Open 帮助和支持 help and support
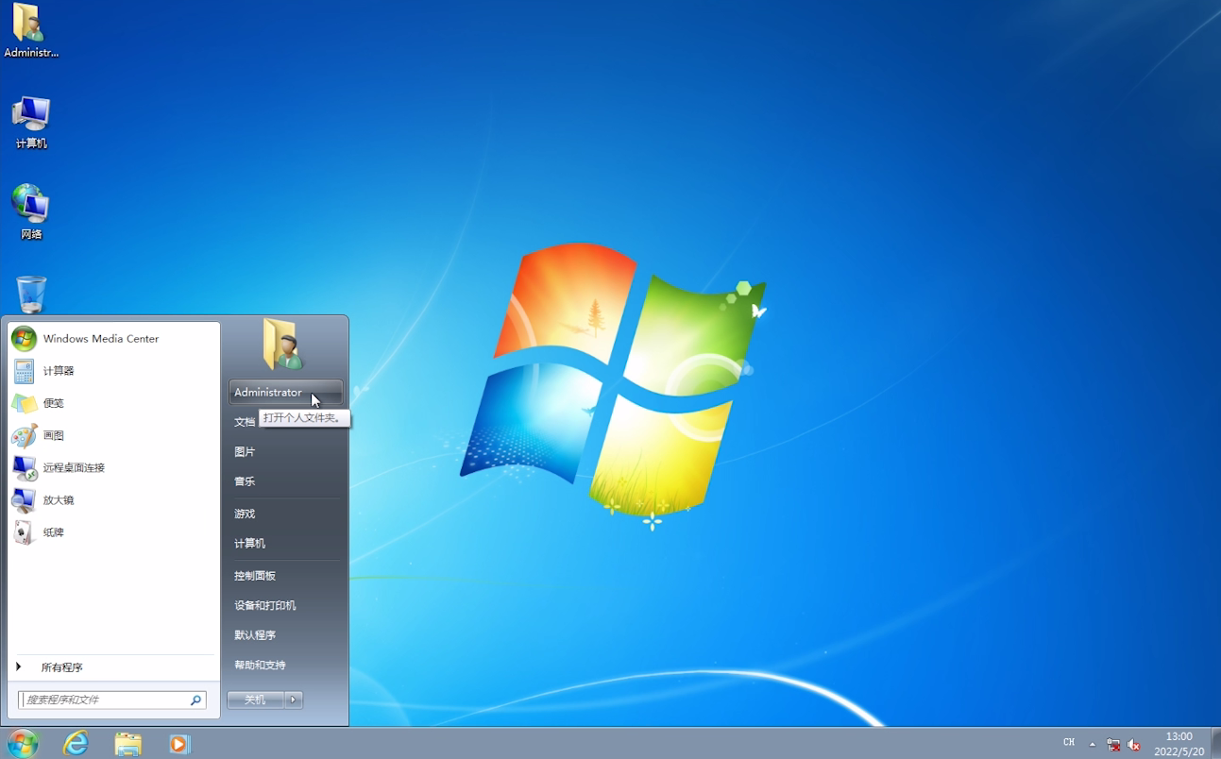1221x759 pixels. pos(285,666)
